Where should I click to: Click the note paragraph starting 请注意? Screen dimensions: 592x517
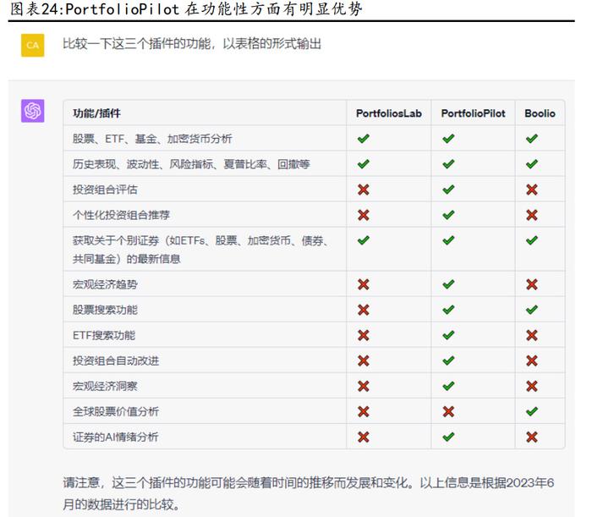coord(309,493)
